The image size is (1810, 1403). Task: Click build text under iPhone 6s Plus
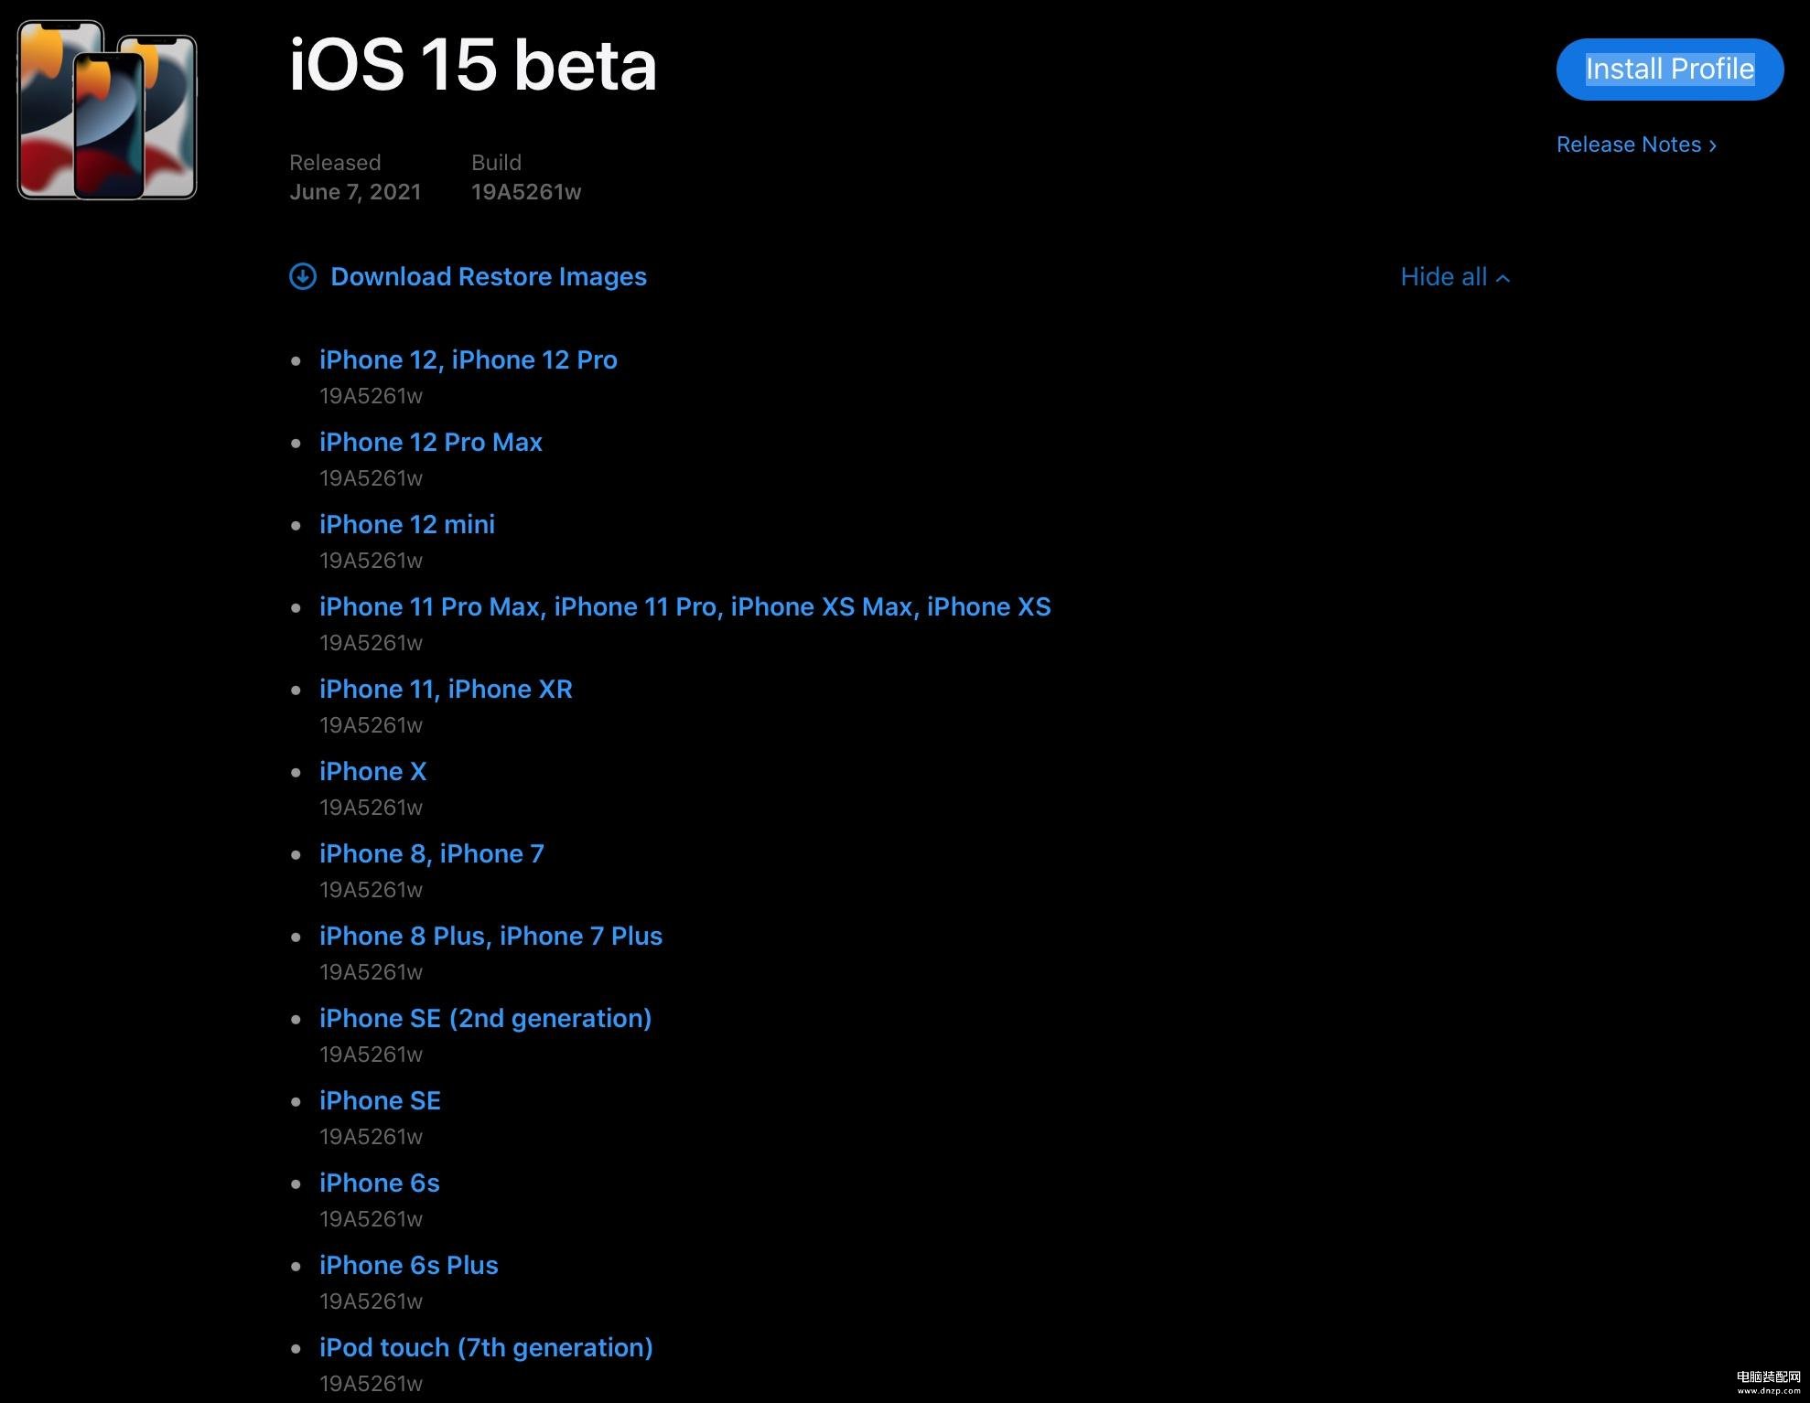pyautogui.click(x=371, y=1301)
